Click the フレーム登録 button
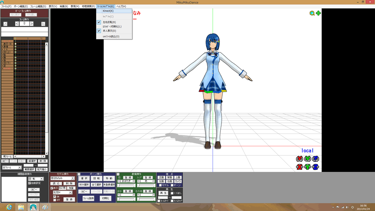 [88, 198]
